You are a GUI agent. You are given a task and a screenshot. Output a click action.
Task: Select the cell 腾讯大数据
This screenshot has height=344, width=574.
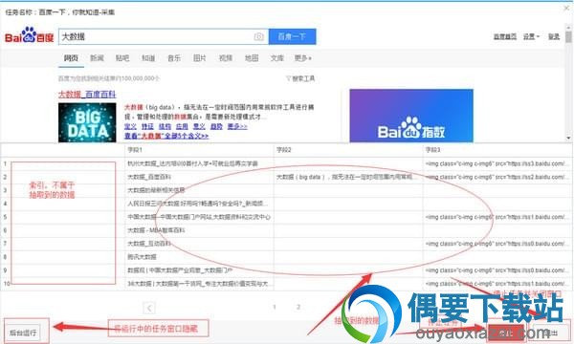(199, 257)
